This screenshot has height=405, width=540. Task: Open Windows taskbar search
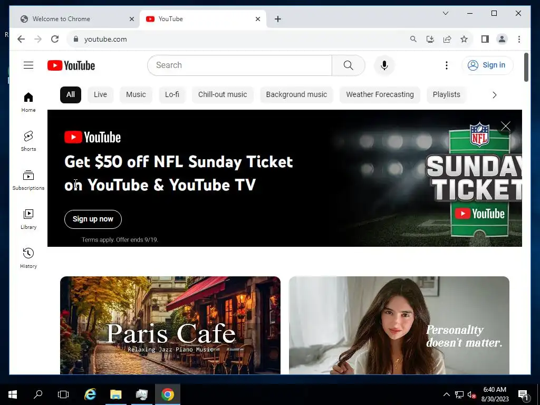tap(38, 394)
